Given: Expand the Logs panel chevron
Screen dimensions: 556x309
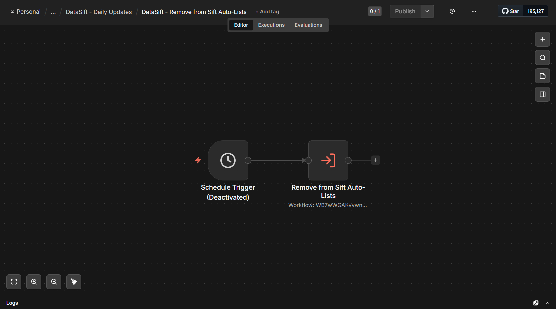Looking at the screenshot, I should pos(547,303).
